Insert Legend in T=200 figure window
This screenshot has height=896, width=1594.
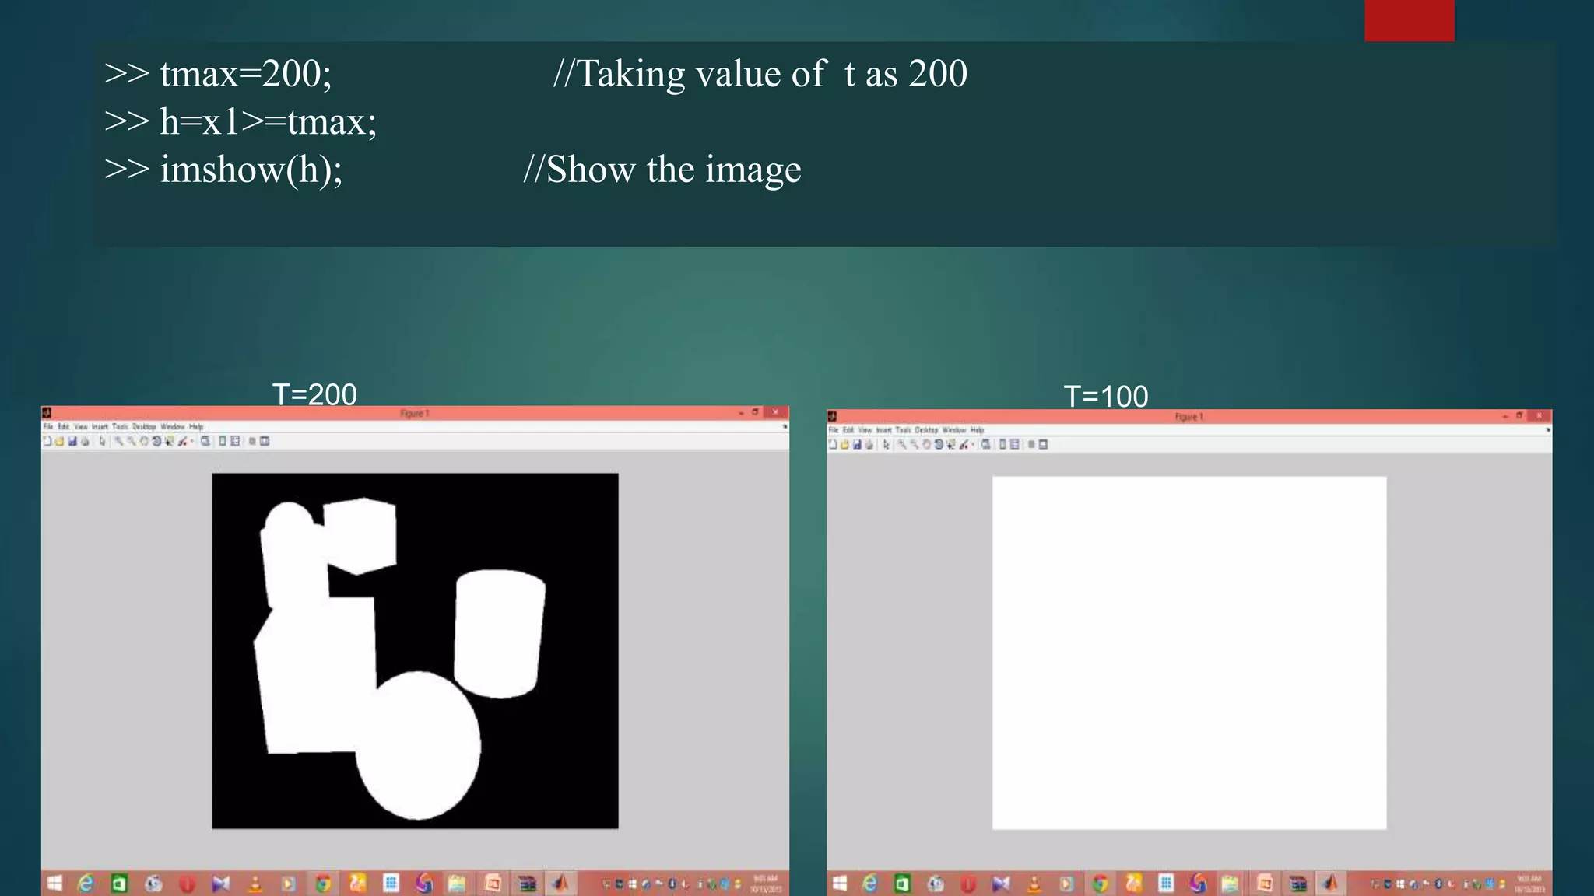click(x=235, y=441)
